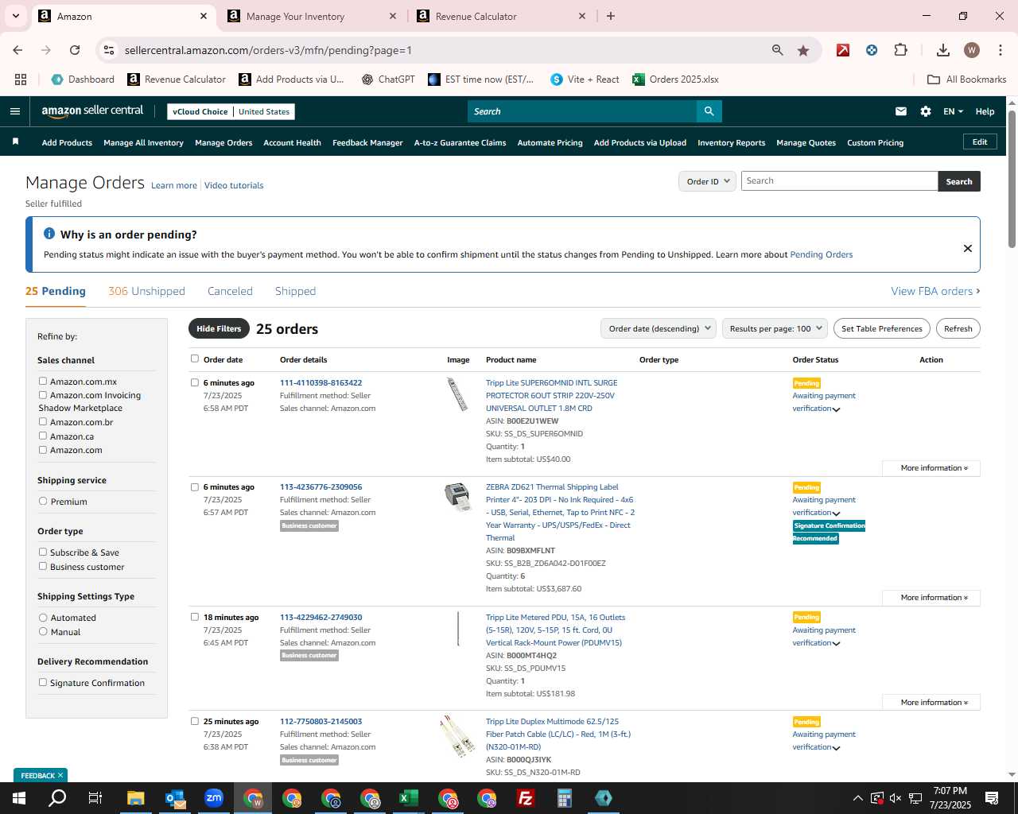Open Feedback Manager menu item
Viewport: 1018px width, 814px height.
click(x=367, y=142)
